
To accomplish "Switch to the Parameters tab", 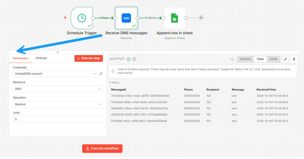I will 21,58.
